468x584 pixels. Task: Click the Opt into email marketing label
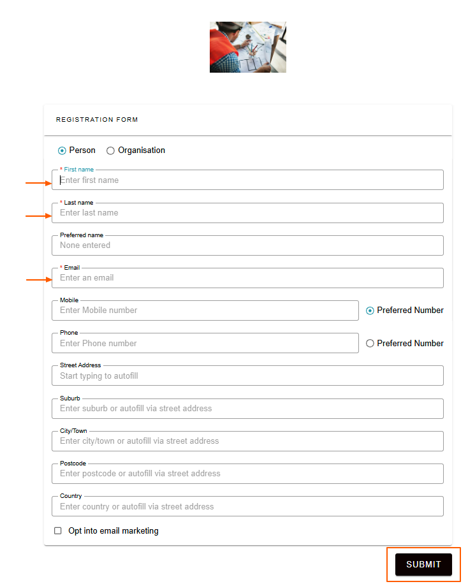pos(113,530)
